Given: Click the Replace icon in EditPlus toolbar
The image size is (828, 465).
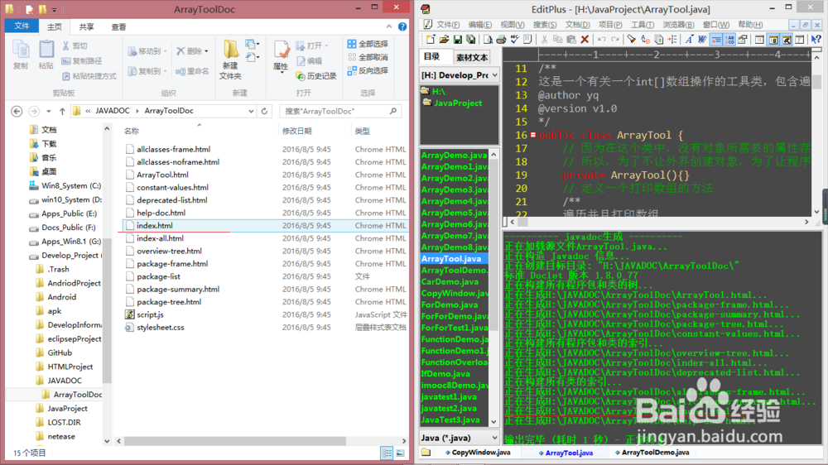Looking at the screenshot, I should click(645, 40).
